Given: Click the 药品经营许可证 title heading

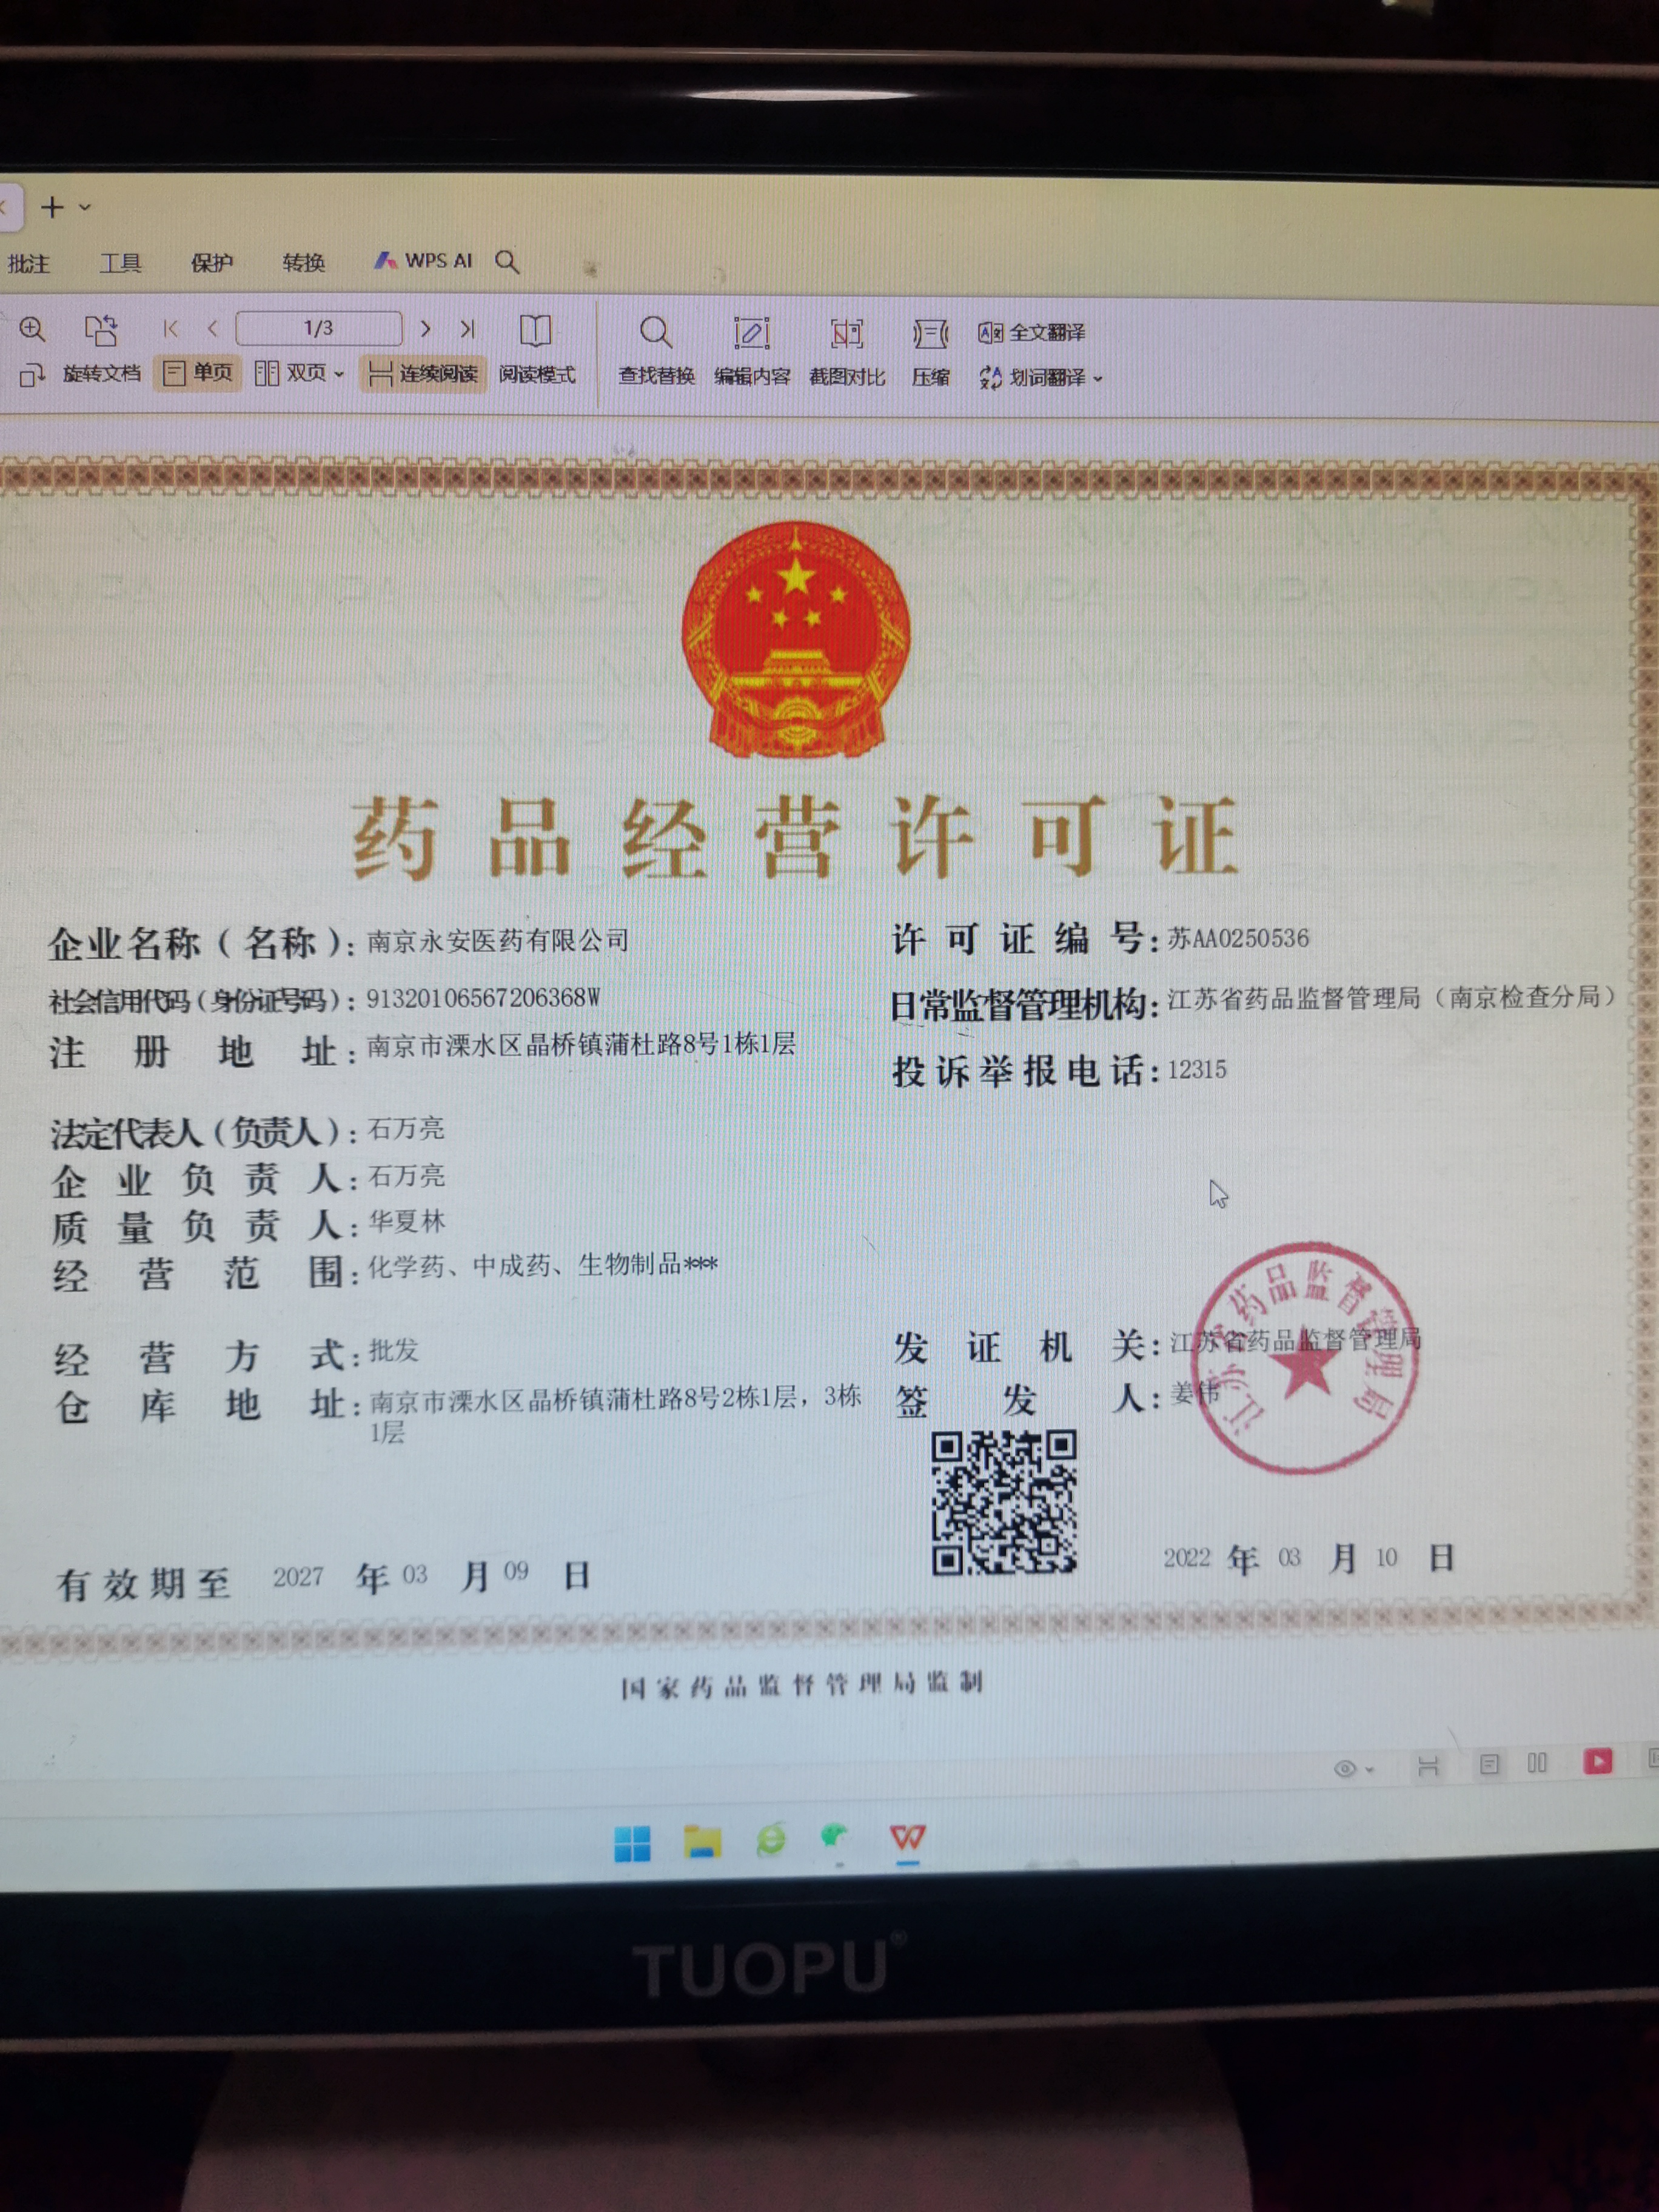Looking at the screenshot, I should [795, 838].
